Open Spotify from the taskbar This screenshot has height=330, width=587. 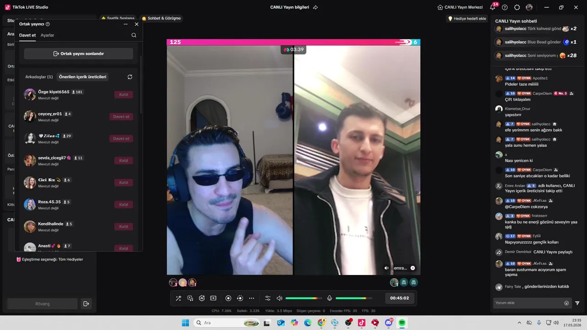click(402, 323)
